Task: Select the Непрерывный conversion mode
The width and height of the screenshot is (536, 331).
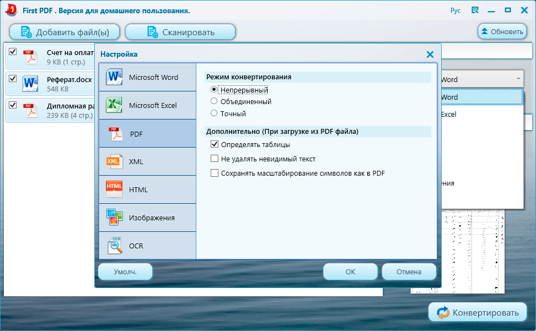Action: coord(214,89)
